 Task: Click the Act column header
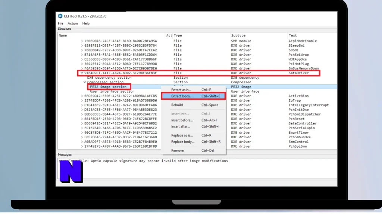pyautogui.click(x=169, y=35)
